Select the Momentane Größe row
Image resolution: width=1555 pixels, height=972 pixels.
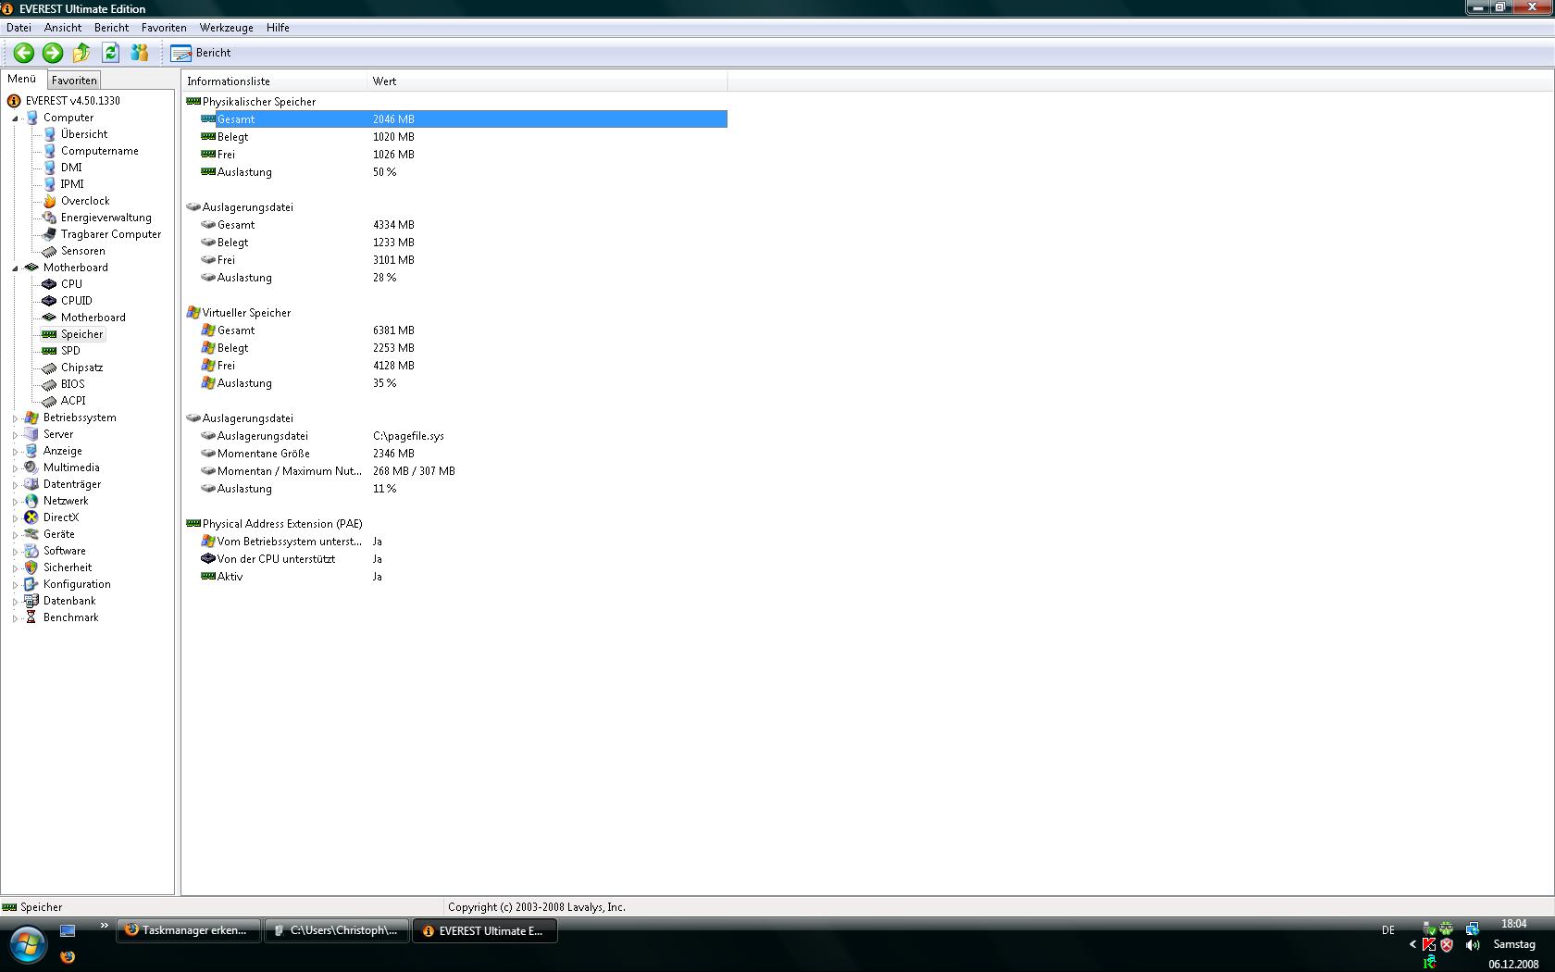464,454
